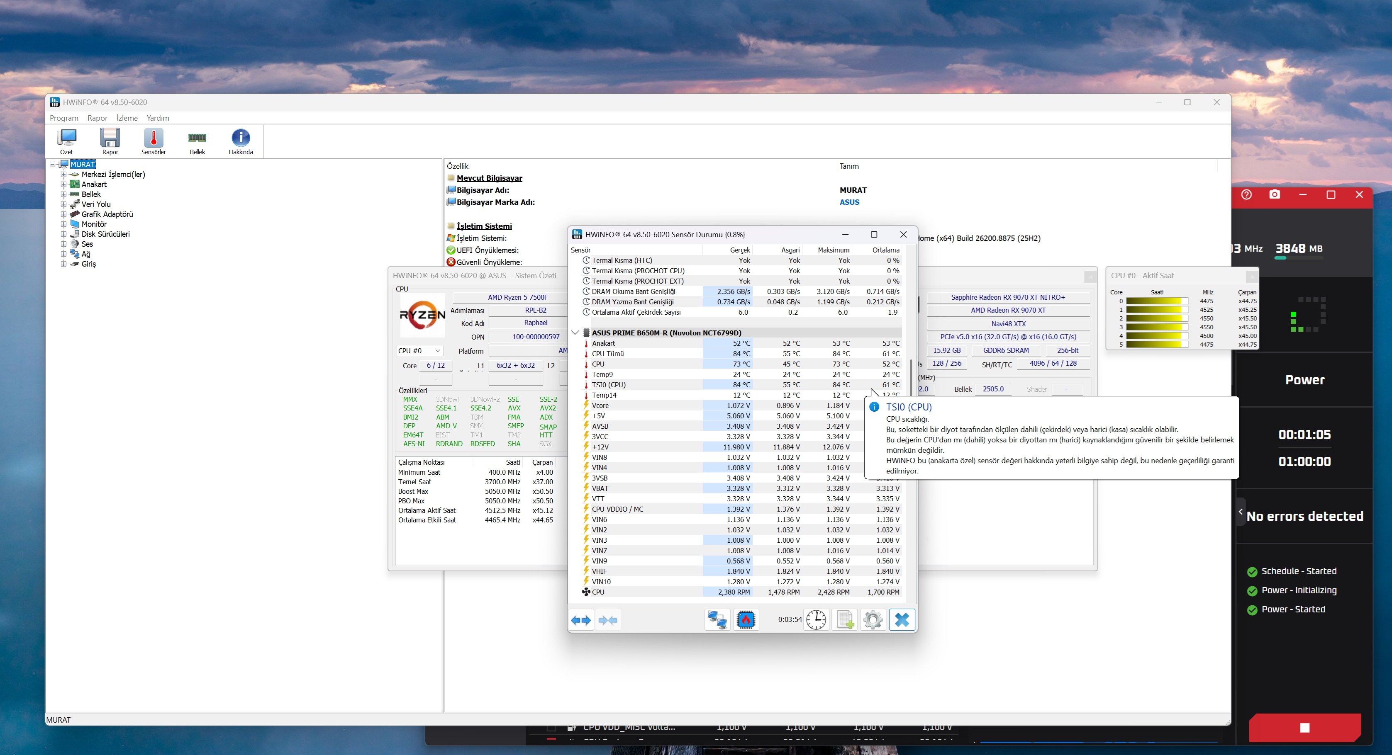Click the expand columns double-arrow icon
This screenshot has width=1392, height=755.
581,620
